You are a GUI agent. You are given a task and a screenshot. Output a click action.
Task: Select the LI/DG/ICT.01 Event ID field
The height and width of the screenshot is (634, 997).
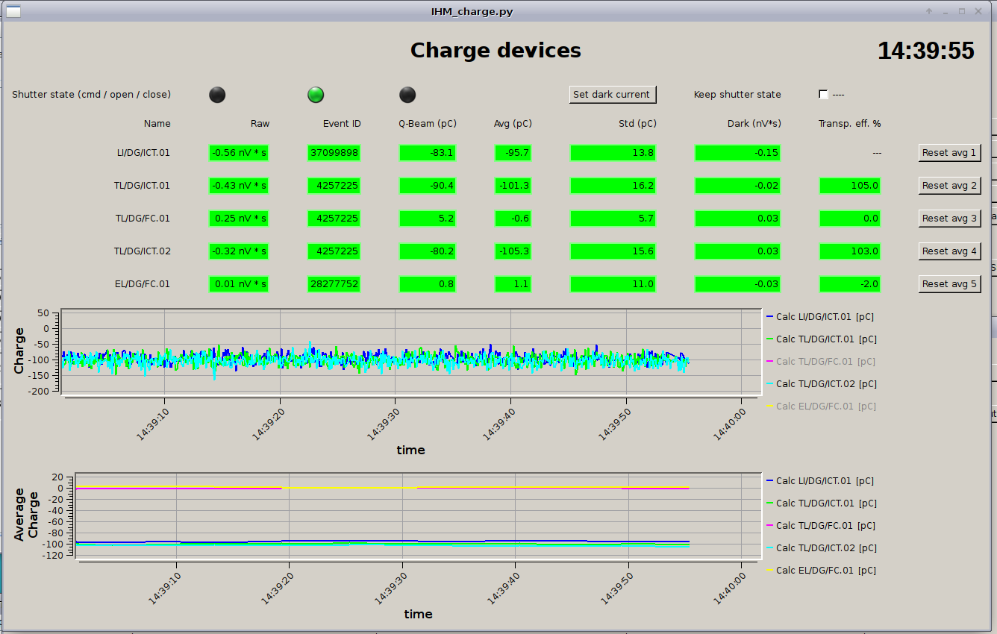[334, 153]
